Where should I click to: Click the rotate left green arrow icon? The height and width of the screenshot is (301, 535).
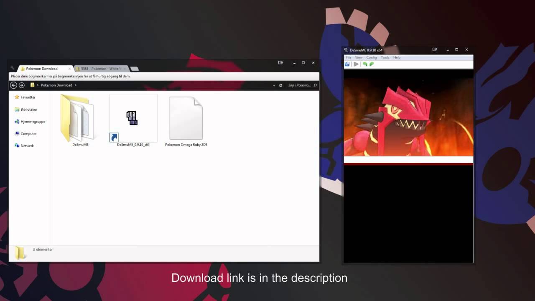[365, 64]
